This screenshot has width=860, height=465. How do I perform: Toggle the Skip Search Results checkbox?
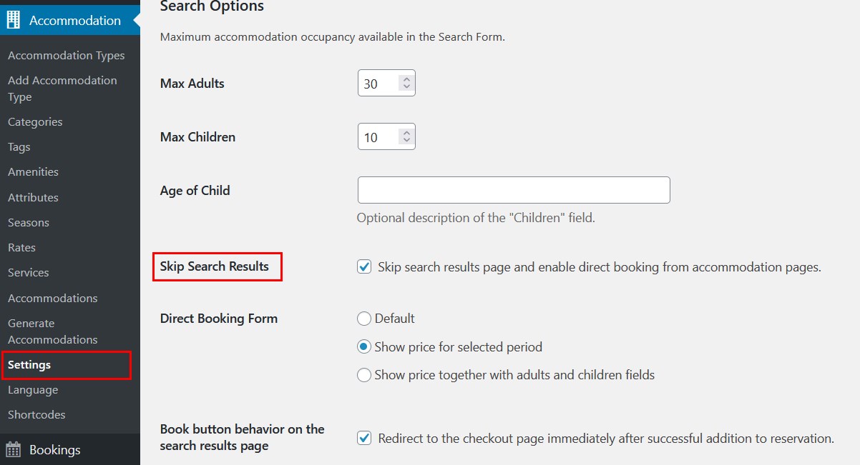pyautogui.click(x=364, y=267)
